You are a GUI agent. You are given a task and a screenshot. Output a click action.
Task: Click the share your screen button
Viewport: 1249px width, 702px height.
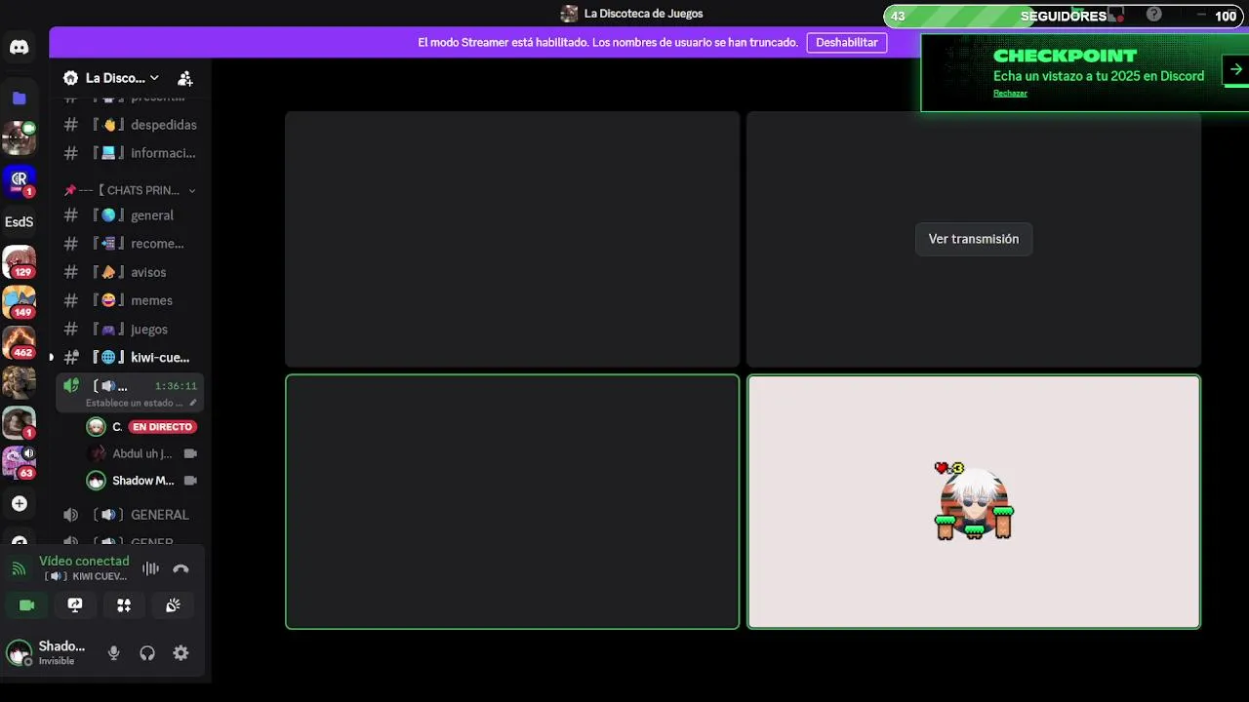[x=75, y=605]
